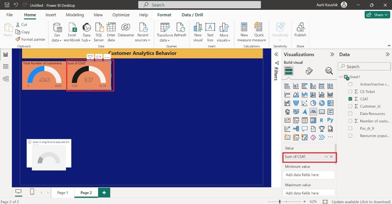Select the Q&A visual icon
Image resolution: width=392 pixels, height=204 pixels.
tap(304, 129)
